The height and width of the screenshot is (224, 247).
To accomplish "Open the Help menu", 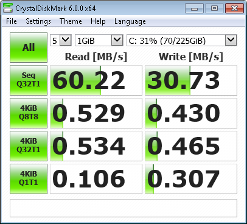I will (98, 21).
